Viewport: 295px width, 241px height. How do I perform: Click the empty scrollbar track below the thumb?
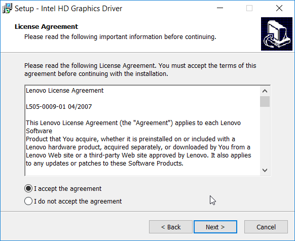point(265,136)
